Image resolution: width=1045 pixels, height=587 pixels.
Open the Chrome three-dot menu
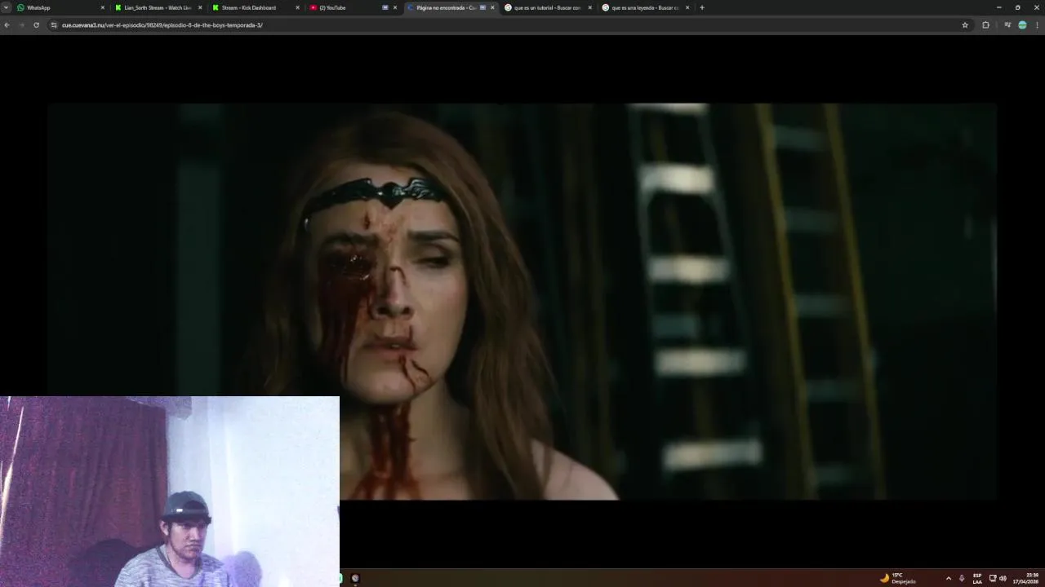coord(1038,25)
